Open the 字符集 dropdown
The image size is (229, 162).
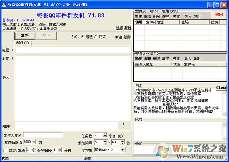point(123,150)
